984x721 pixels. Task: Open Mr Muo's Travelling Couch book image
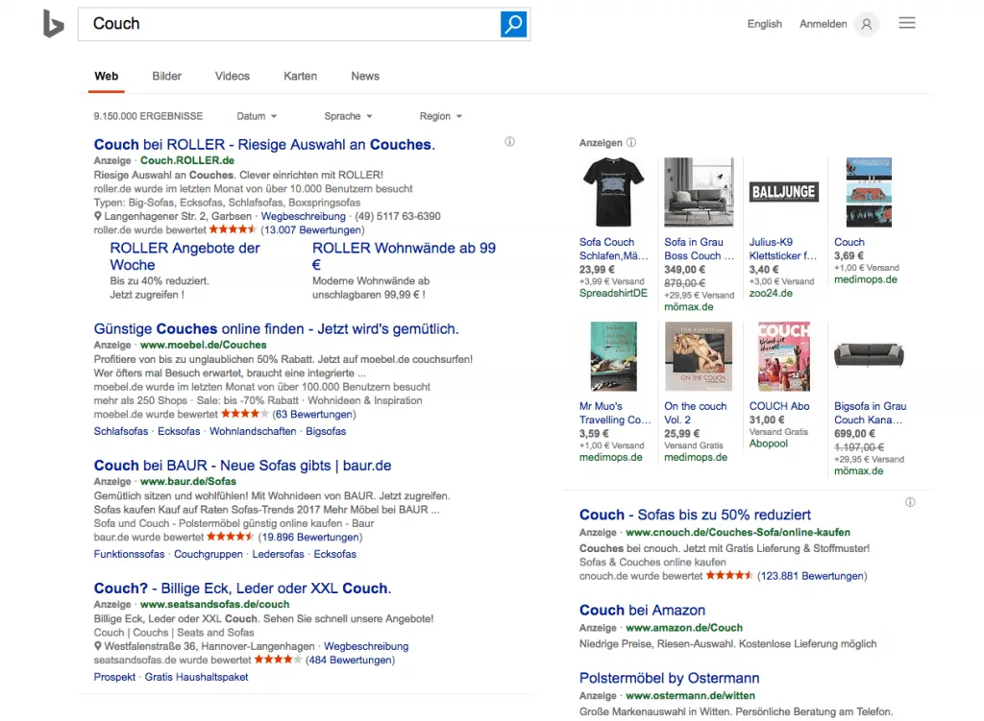(x=613, y=356)
